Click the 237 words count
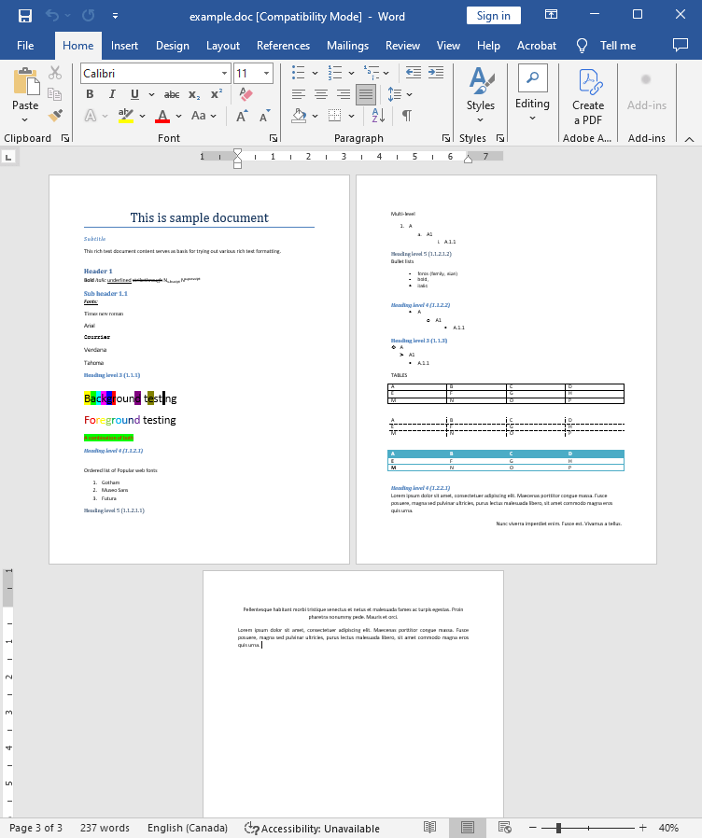Screen dimensions: 702x838 click(x=105, y=828)
